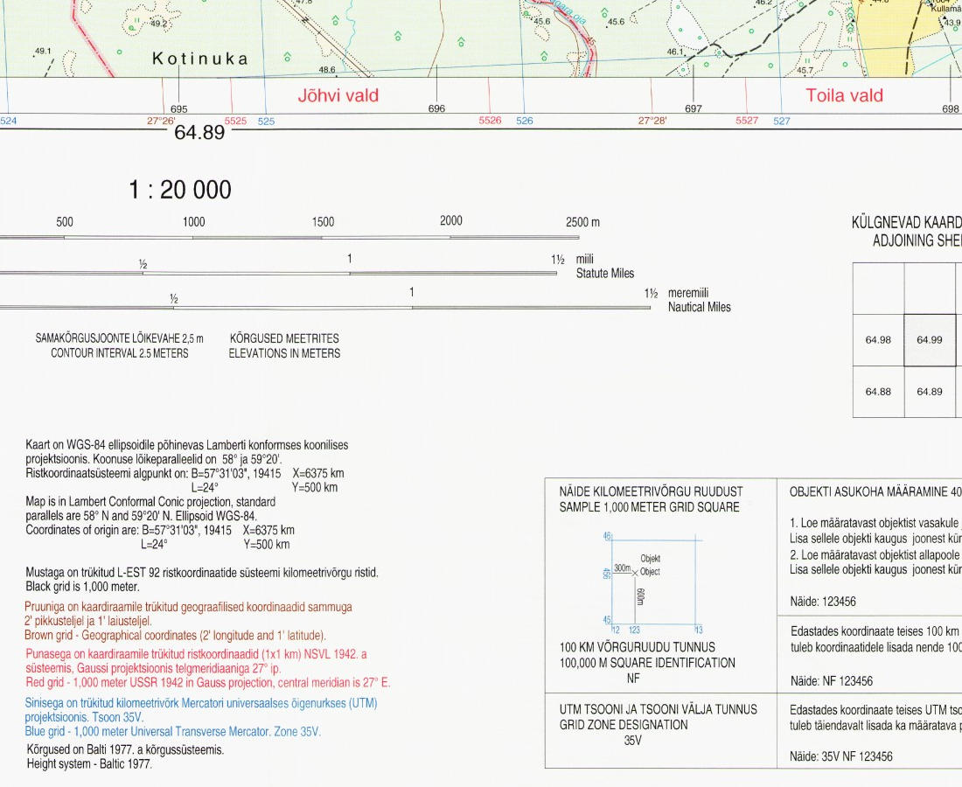The height and width of the screenshot is (787, 962).
Task: Click the red 5525 grid number
Action: click(235, 121)
